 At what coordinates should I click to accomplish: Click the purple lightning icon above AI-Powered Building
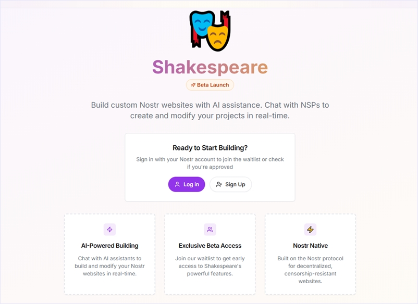click(x=109, y=230)
